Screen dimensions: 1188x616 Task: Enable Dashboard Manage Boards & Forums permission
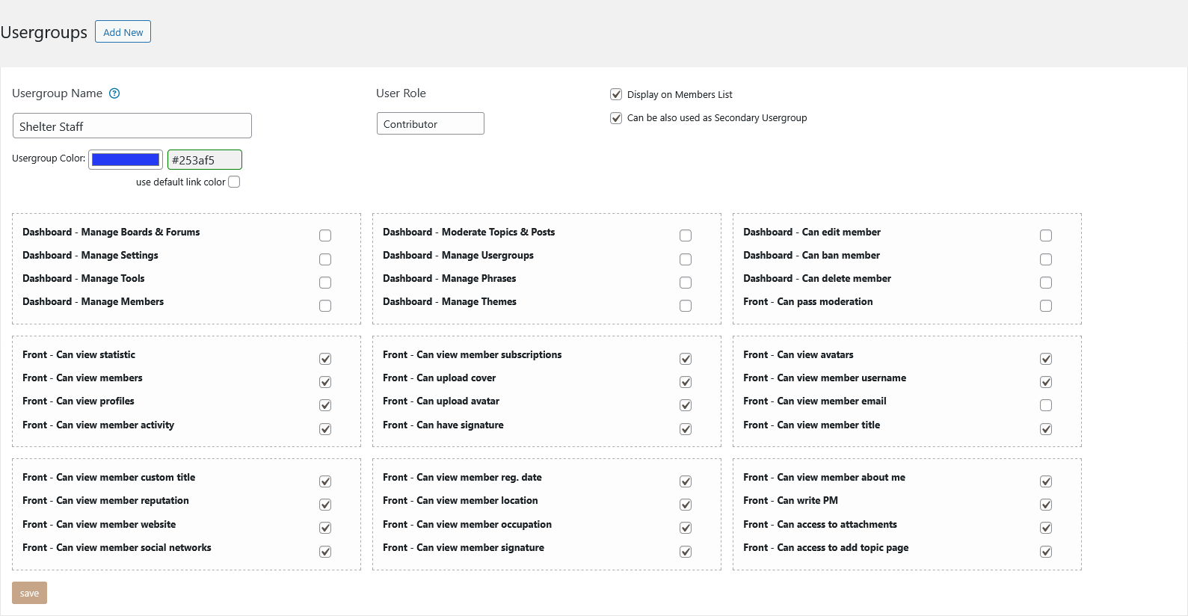pyautogui.click(x=325, y=235)
